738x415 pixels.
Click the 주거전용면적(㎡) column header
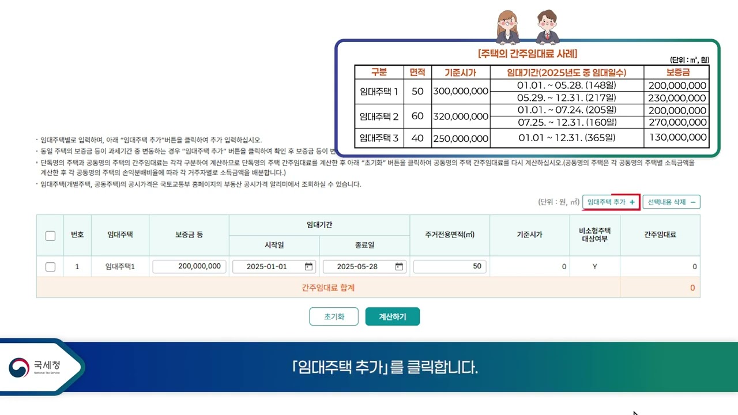450,235
